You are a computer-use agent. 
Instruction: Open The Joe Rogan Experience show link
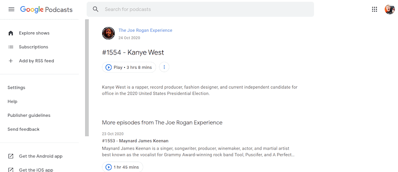[x=145, y=30]
